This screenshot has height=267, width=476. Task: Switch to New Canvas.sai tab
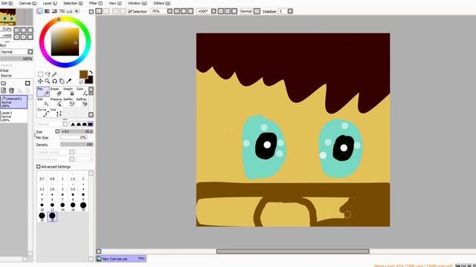coord(120,259)
